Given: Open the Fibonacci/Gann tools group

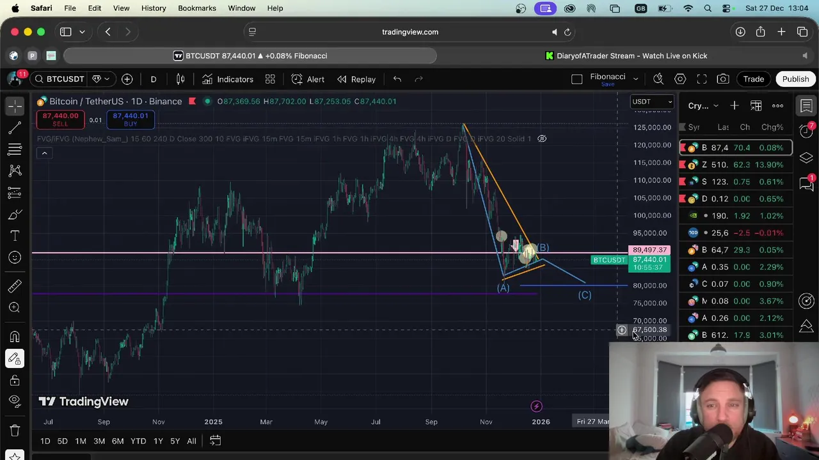Looking at the screenshot, I should tap(15, 149).
